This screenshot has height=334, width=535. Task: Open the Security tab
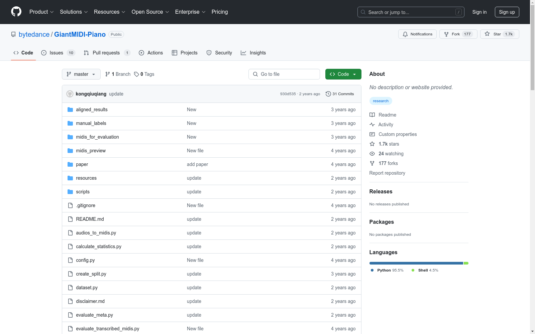click(x=219, y=53)
